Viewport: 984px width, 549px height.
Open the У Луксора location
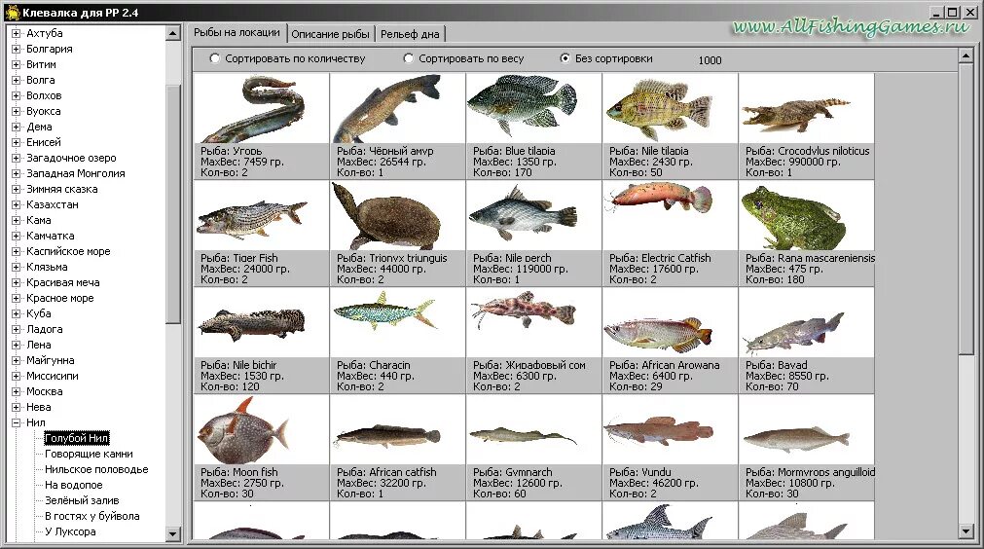click(70, 532)
